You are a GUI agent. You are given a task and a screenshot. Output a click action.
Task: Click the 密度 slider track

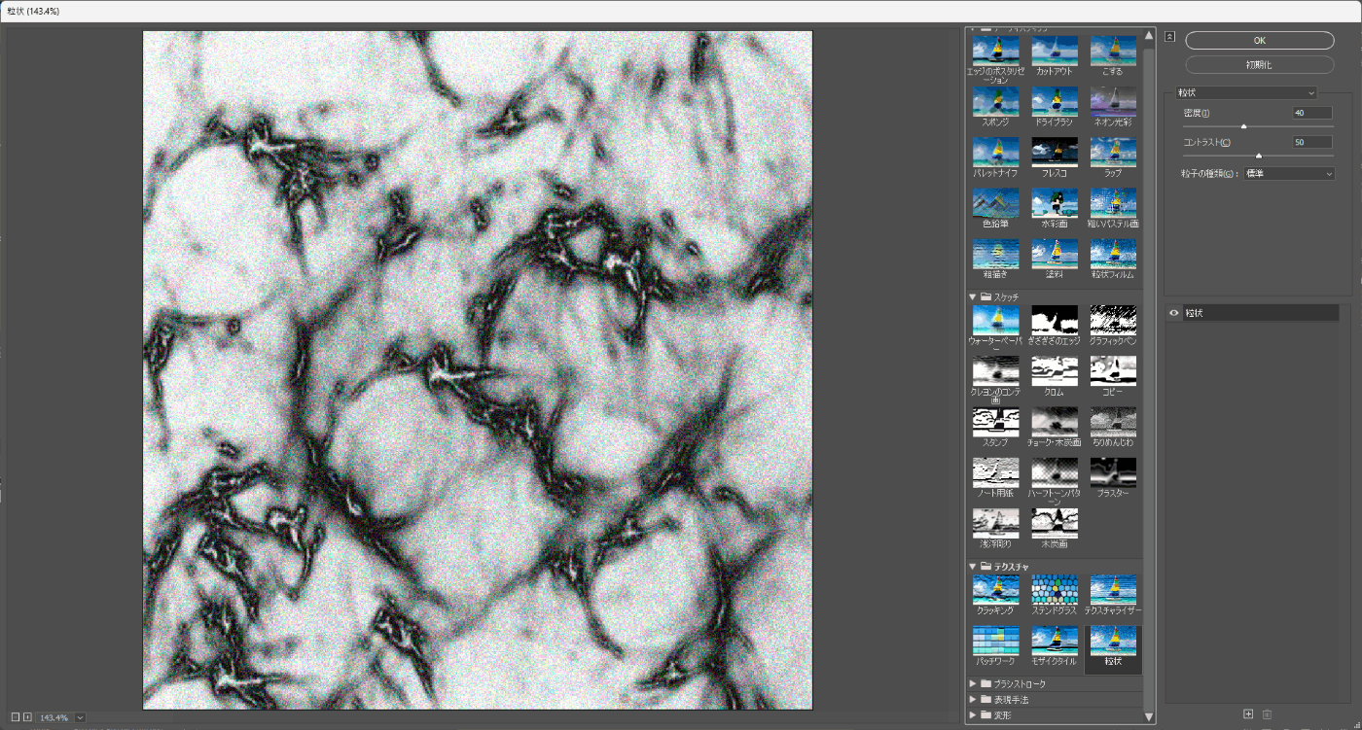pyautogui.click(x=1258, y=126)
